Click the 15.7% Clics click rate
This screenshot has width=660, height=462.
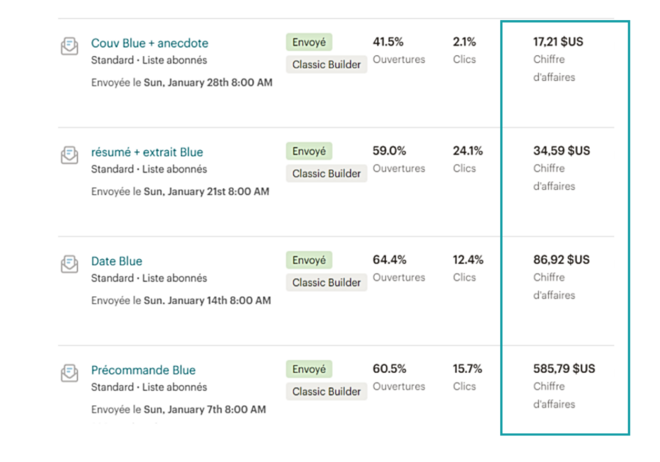click(468, 369)
